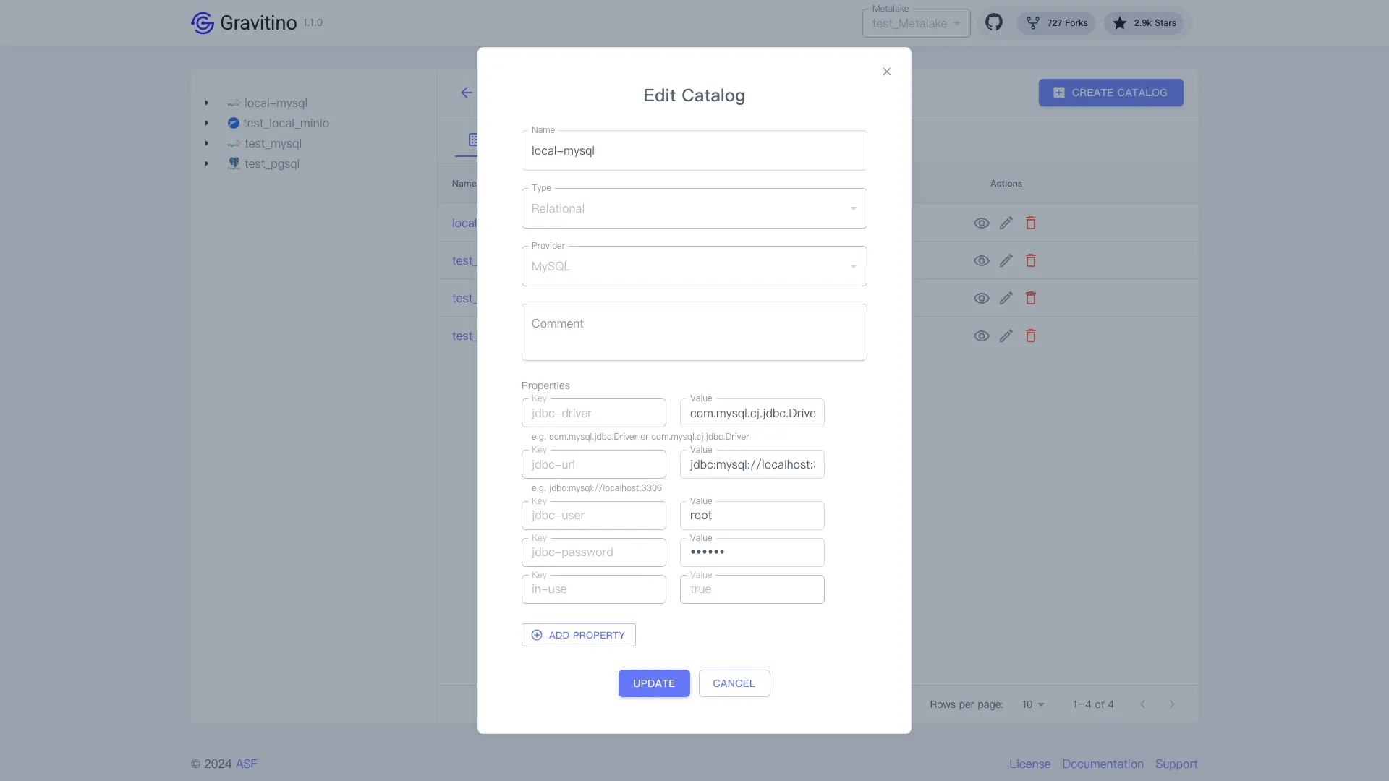Click the delete icon in first row
This screenshot has width=1389, height=781.
pyautogui.click(x=1031, y=223)
